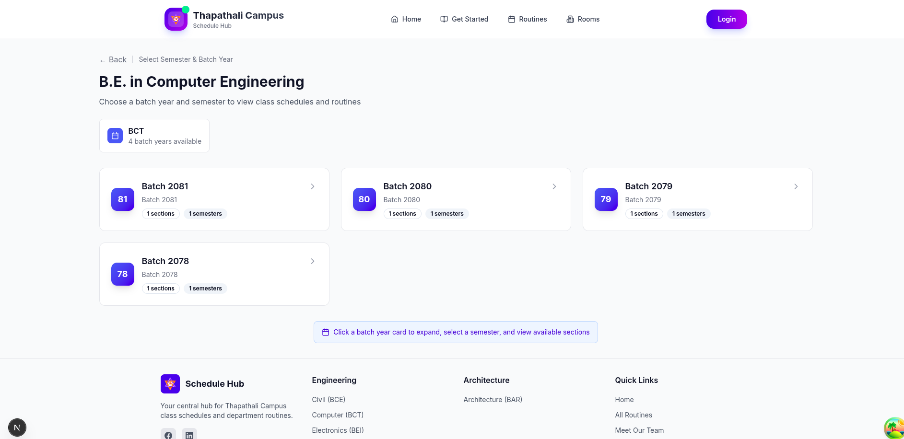The image size is (904, 439).
Task: Click "4 batch years available" text
Action: 165,141
